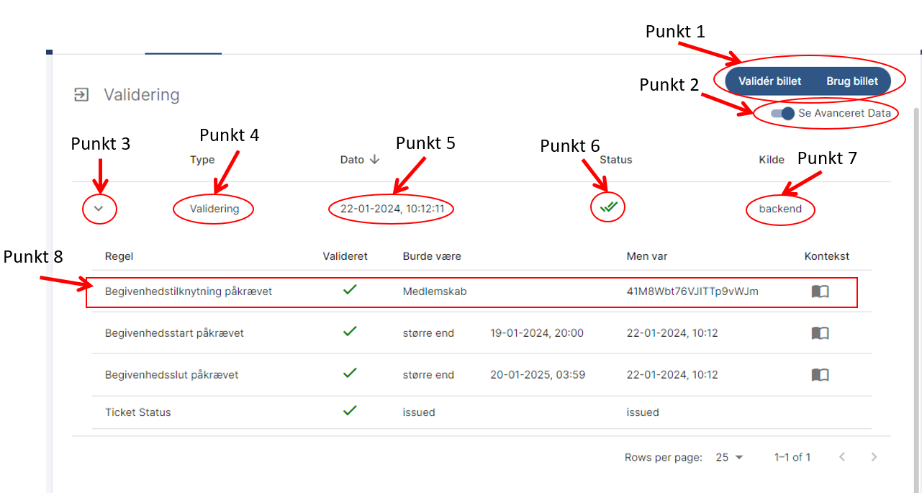Click green checkmark for Begivenhedstilknytning påkrævet
922x493 pixels.
pos(350,289)
